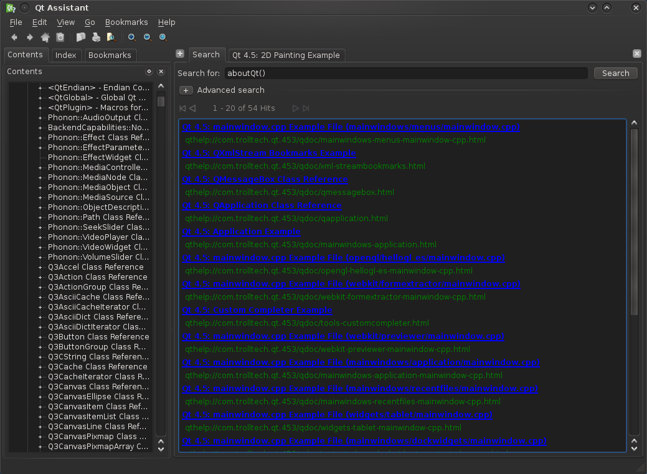Click Sync with Table of Contents icon
The width and height of the screenshot is (647, 474).
pos(60,37)
